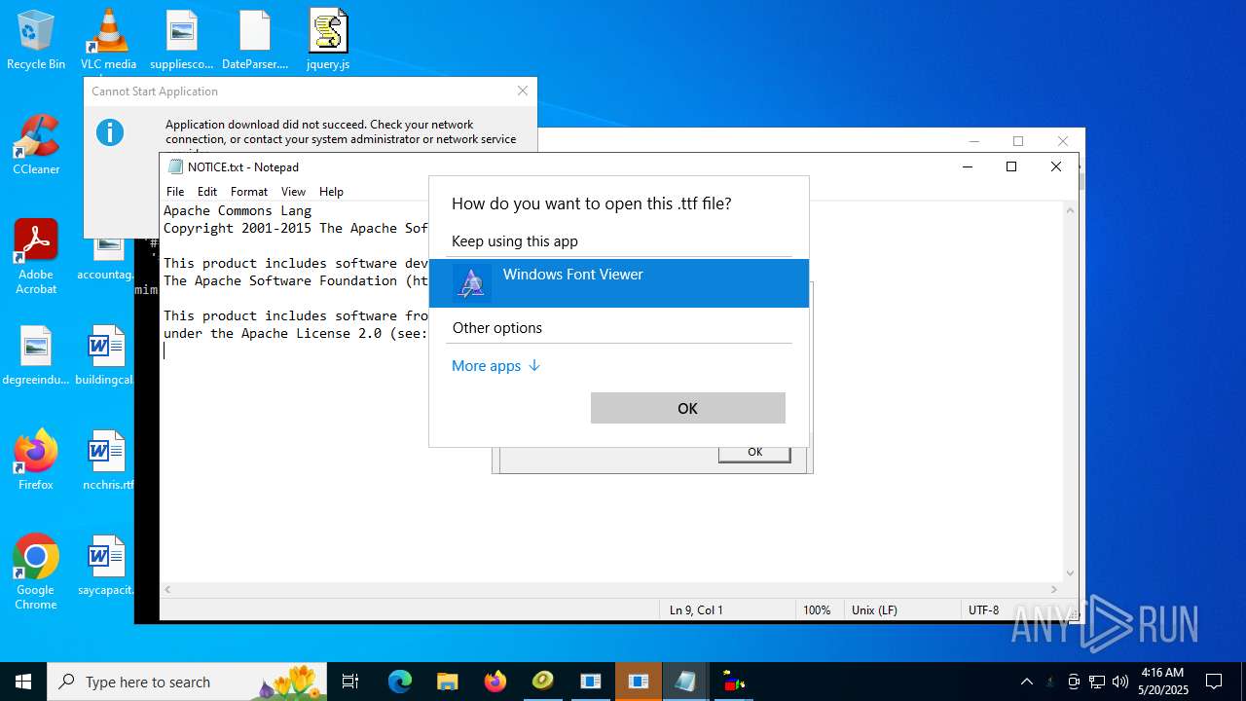Open Task View from taskbar
This screenshot has height=701, width=1246.
click(350, 682)
